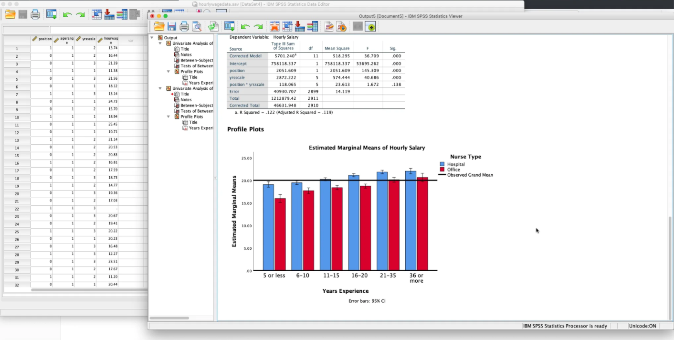Click the Export output icon in Viewer toolbar
The image size is (674, 340).
[213, 27]
